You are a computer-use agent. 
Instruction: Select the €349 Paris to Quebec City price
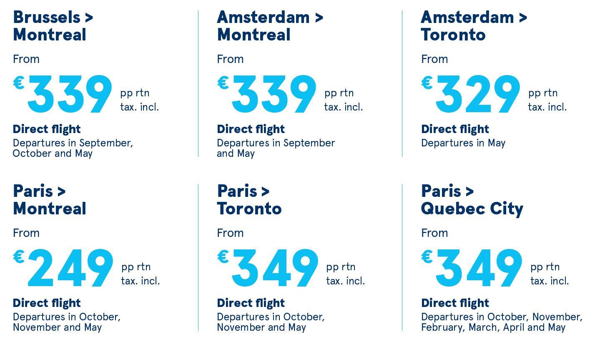point(472,268)
